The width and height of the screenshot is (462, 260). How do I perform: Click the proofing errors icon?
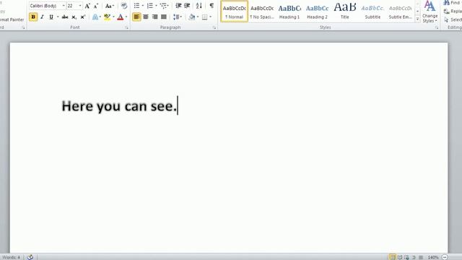pyautogui.click(x=30, y=257)
